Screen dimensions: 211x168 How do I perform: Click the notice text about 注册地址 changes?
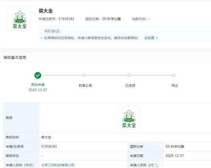(x=91, y=38)
